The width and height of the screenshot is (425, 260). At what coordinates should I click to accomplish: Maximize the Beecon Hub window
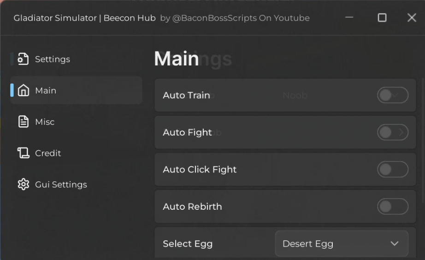pos(382,18)
